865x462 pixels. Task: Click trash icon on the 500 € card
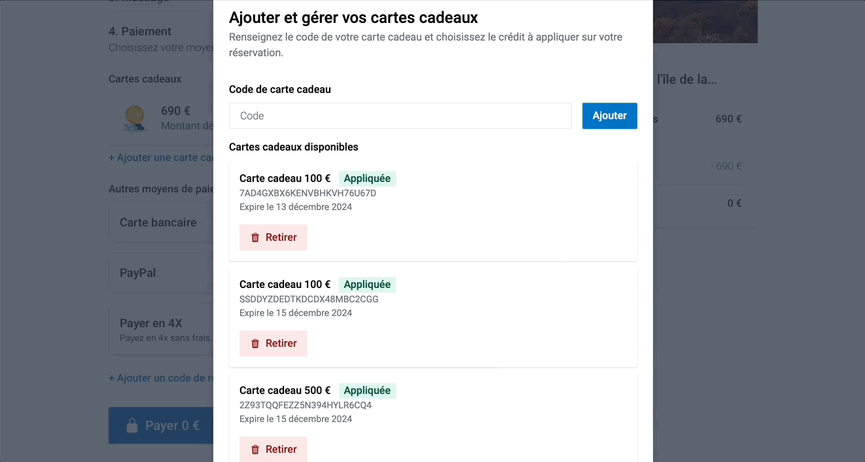(x=255, y=450)
